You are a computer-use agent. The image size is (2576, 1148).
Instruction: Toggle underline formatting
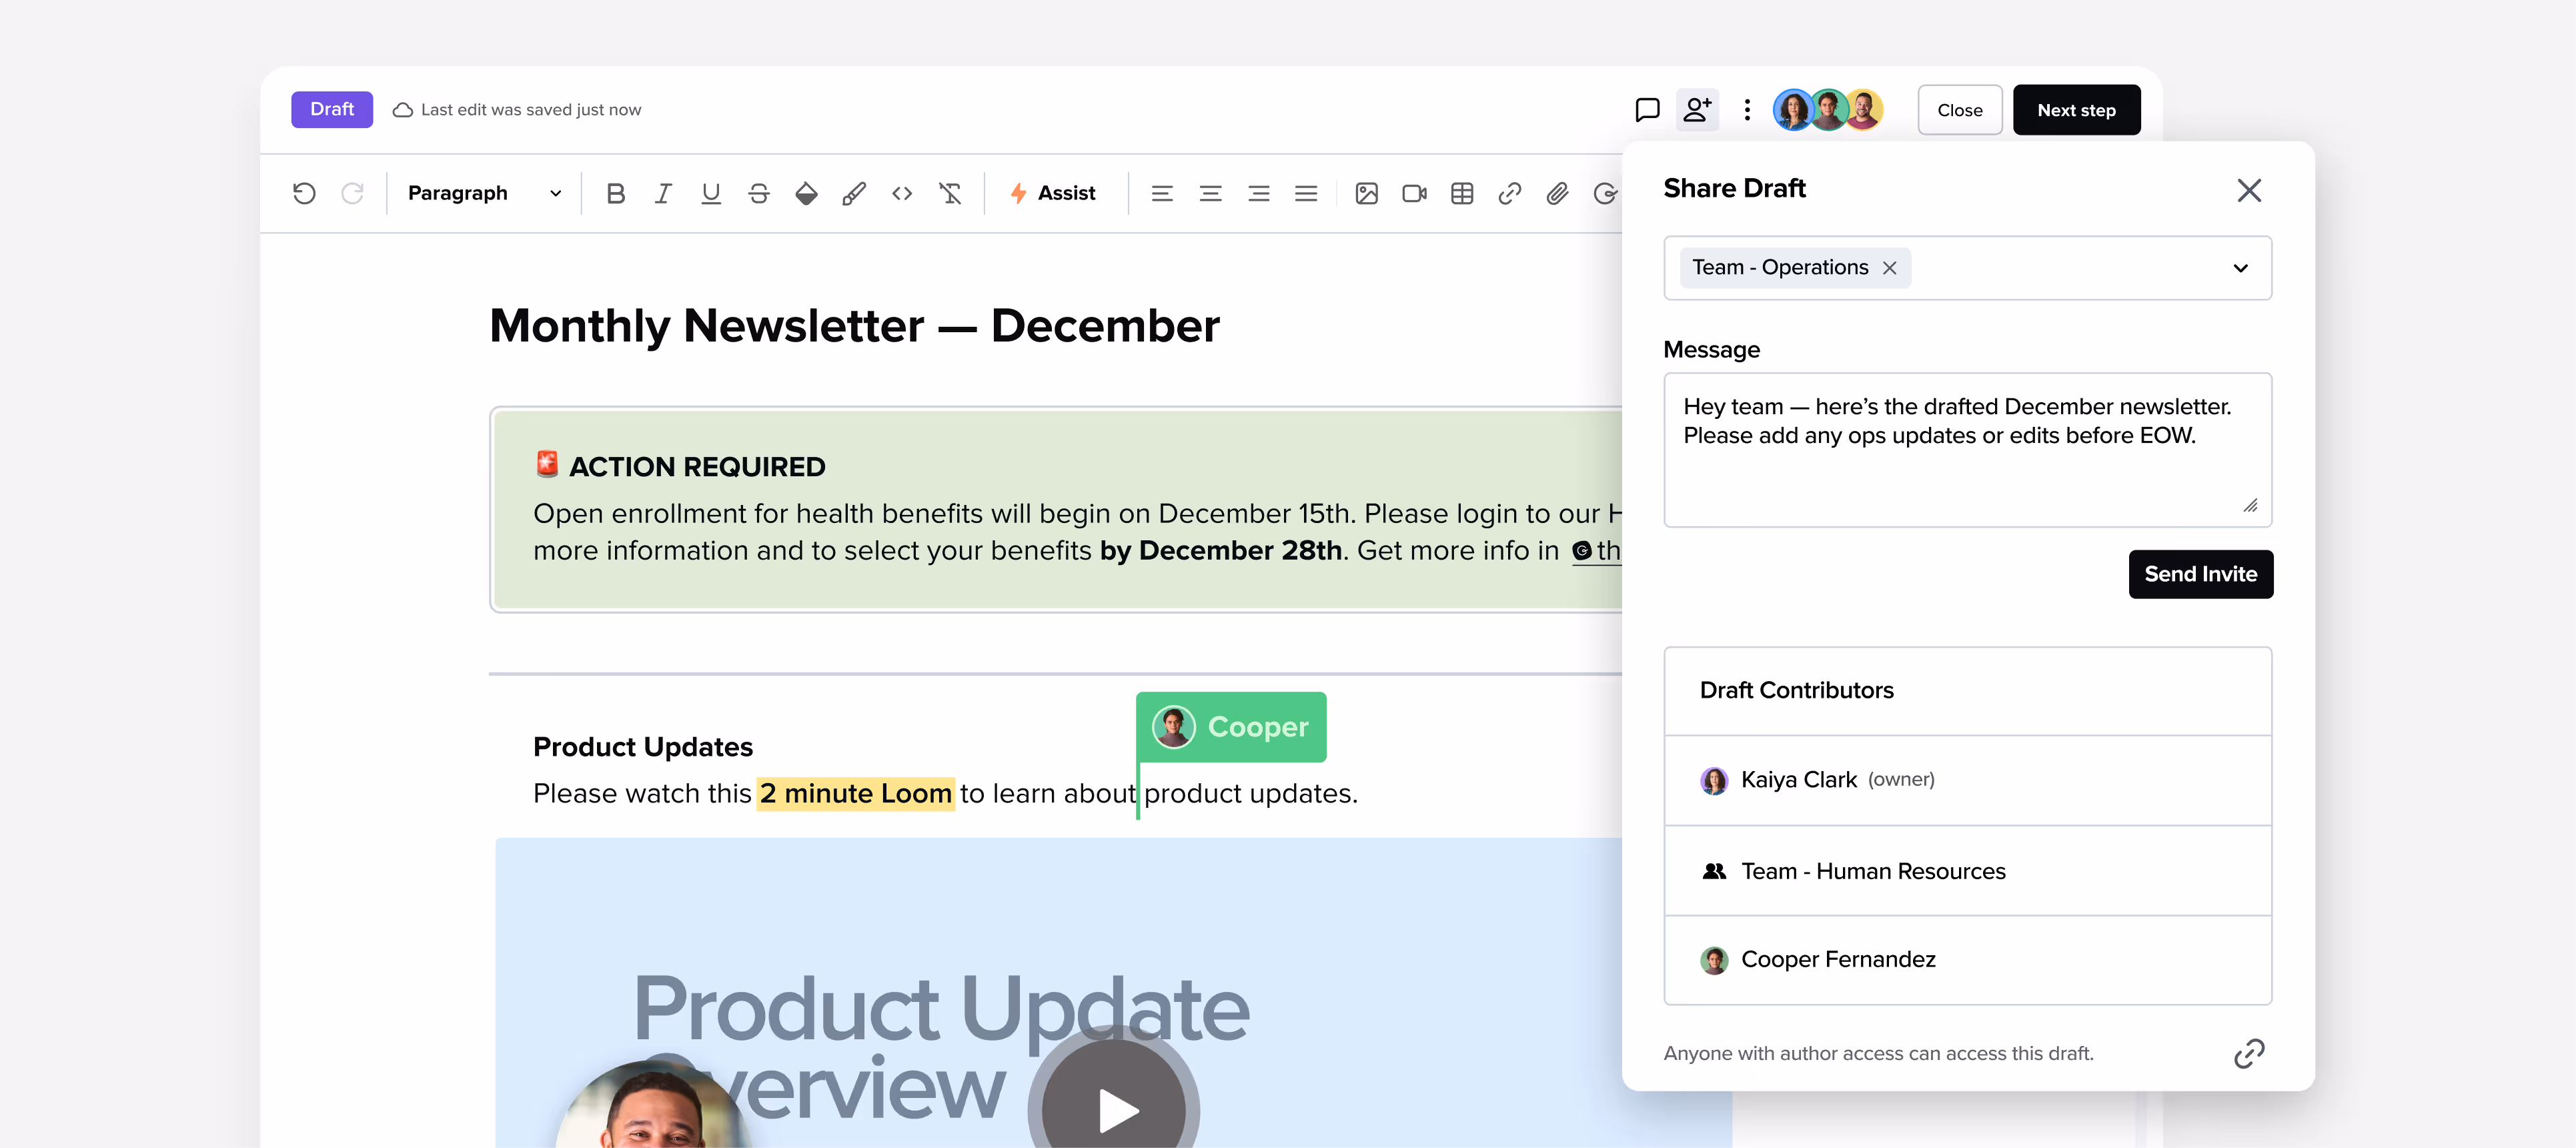coord(711,193)
